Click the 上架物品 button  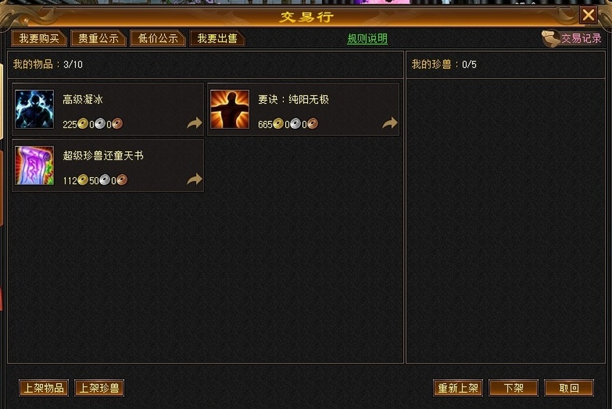pyautogui.click(x=44, y=388)
